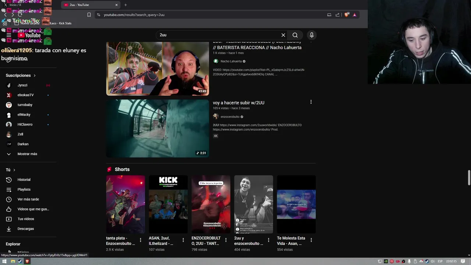Click the 'Explorar' sidebar heading

(x=13, y=244)
